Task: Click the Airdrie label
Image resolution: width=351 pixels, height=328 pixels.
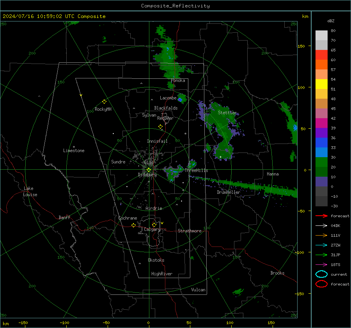Action: click(x=154, y=208)
